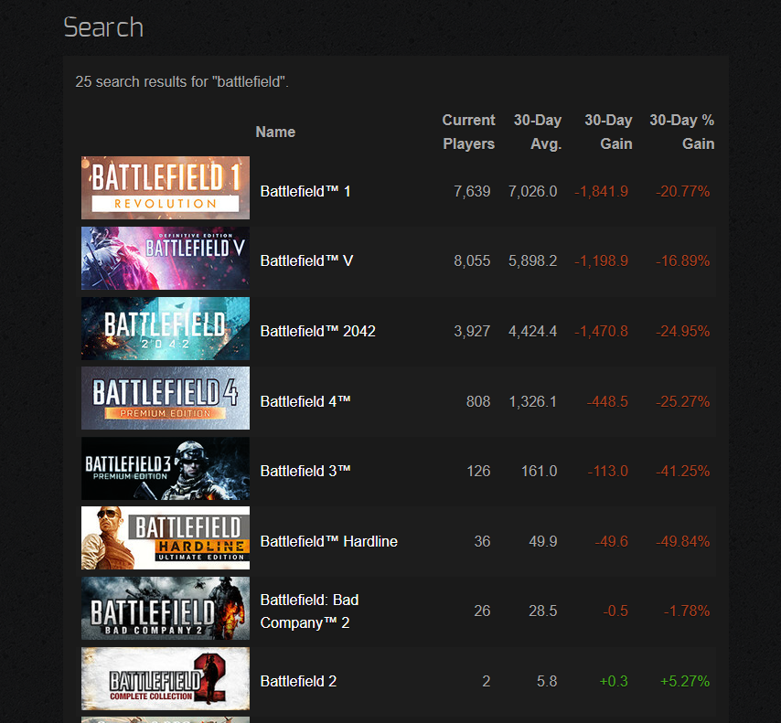Click current players value 8,055
This screenshot has height=723, width=781.
click(472, 260)
